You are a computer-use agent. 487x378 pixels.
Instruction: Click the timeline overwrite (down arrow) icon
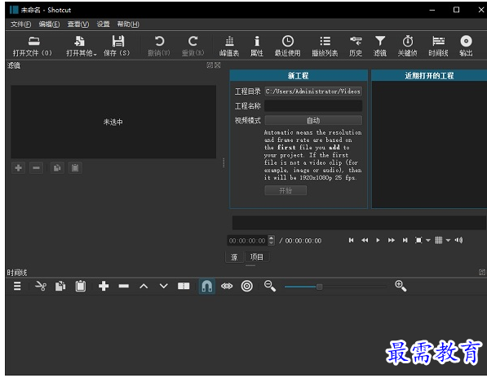tap(164, 286)
